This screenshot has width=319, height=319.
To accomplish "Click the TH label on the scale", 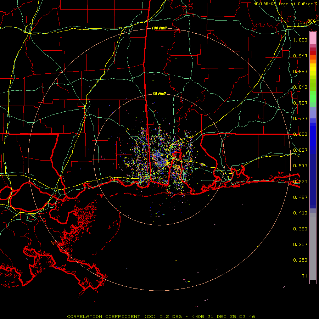I will point(304,276).
